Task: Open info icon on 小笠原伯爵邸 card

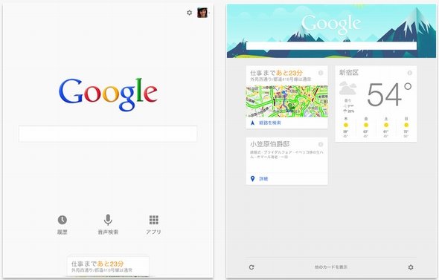Action: [x=321, y=144]
